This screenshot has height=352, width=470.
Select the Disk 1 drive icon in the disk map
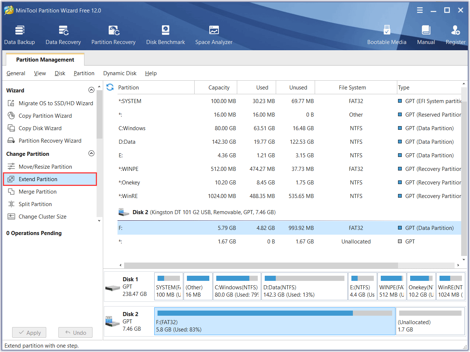pyautogui.click(x=113, y=288)
